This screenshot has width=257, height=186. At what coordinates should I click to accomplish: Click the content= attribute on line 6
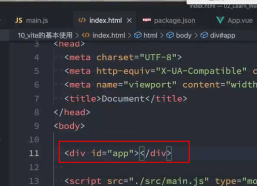(204, 84)
